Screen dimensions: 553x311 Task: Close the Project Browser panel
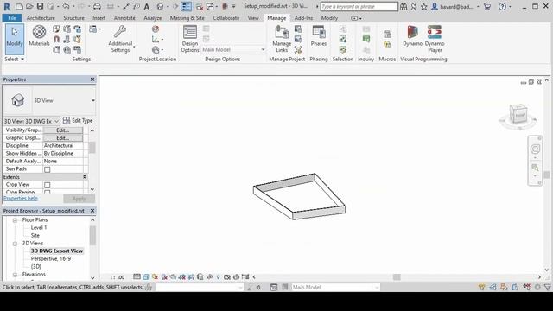click(92, 211)
